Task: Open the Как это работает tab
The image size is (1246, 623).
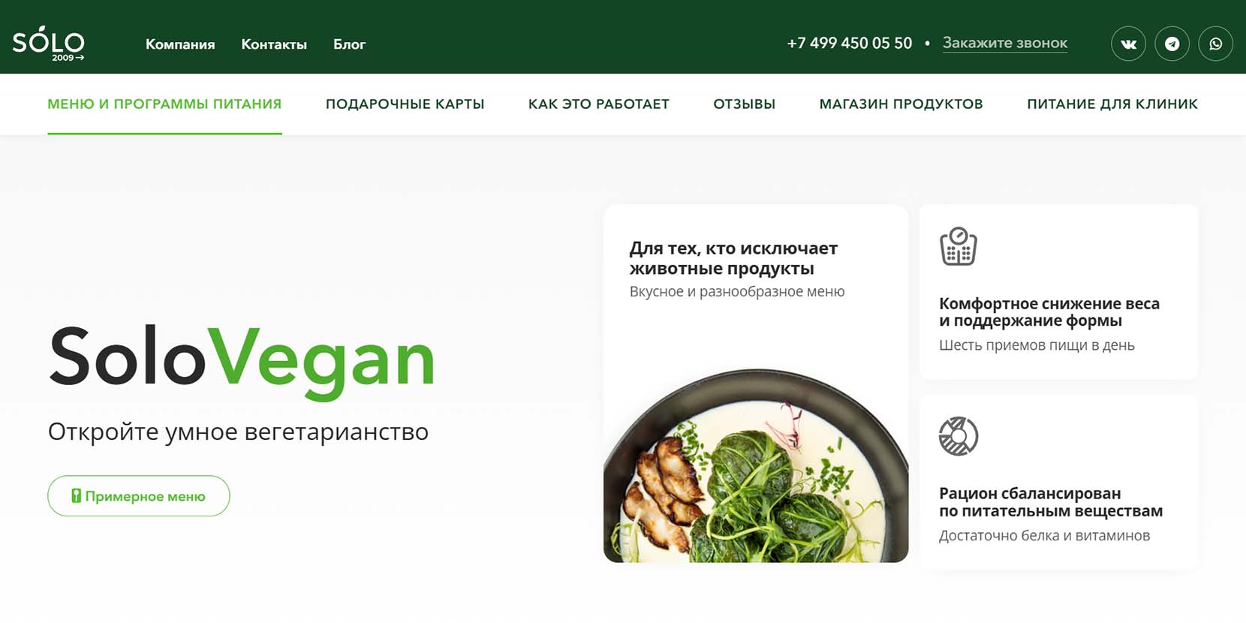Action: click(x=599, y=104)
